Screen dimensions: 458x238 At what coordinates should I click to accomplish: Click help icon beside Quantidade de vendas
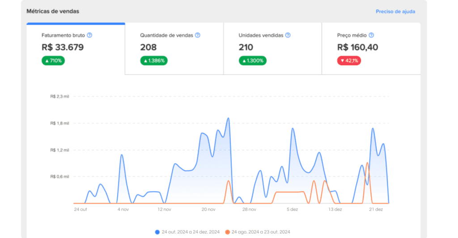[x=198, y=35]
